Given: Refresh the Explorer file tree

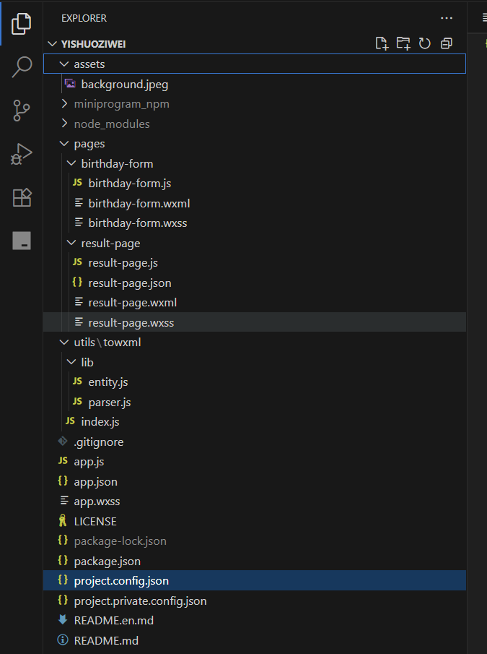Looking at the screenshot, I should [x=425, y=43].
